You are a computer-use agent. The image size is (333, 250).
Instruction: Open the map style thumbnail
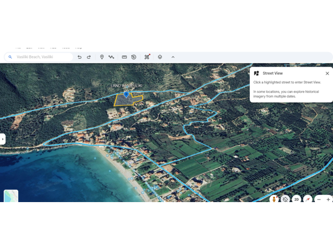11,196
